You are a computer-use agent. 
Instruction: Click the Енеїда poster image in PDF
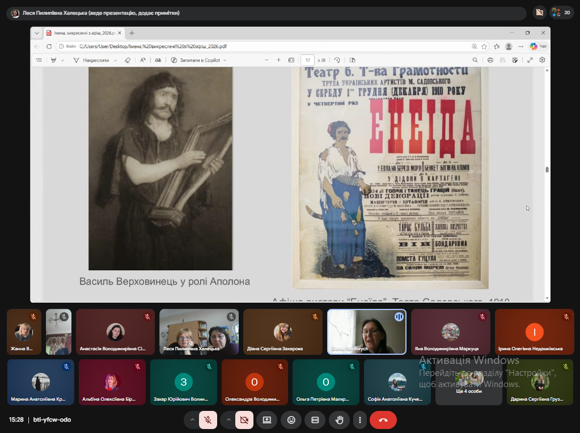pyautogui.click(x=391, y=178)
